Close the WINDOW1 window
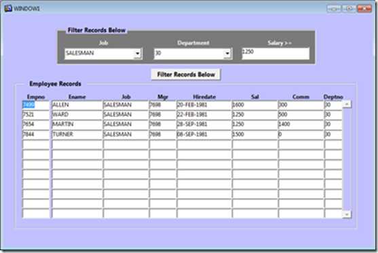This screenshot has height=253, width=378. 364,9
